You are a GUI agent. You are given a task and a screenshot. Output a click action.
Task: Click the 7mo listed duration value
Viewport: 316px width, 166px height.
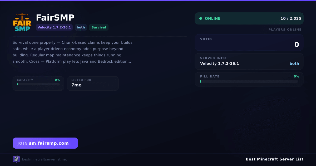(76, 85)
